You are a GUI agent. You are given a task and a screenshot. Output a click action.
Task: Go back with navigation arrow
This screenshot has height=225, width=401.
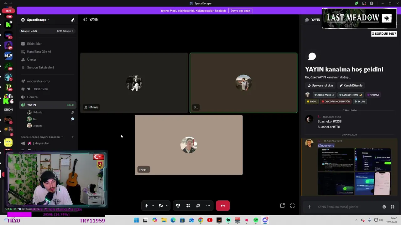(x=6, y=3)
